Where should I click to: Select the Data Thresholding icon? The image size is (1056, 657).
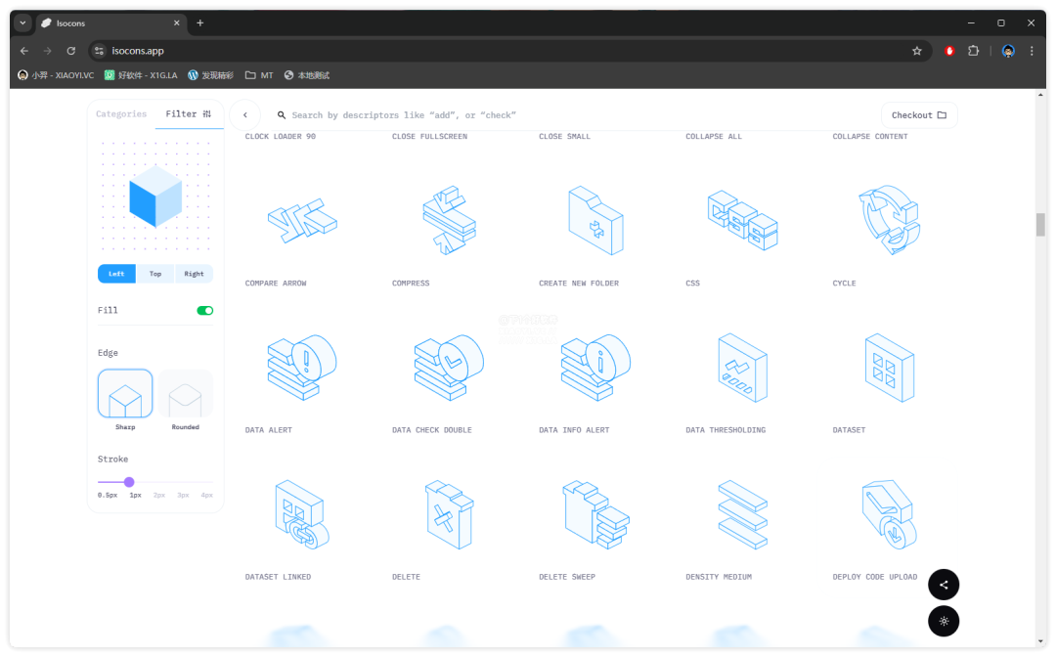click(742, 368)
